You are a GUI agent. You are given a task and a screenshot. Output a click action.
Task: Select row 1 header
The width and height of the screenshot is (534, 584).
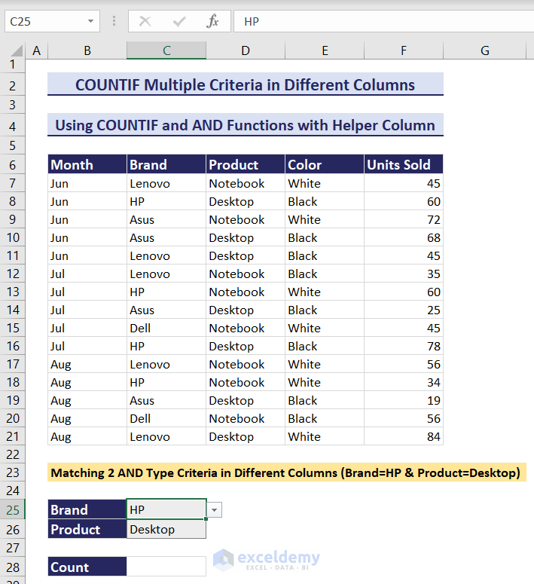[12, 65]
